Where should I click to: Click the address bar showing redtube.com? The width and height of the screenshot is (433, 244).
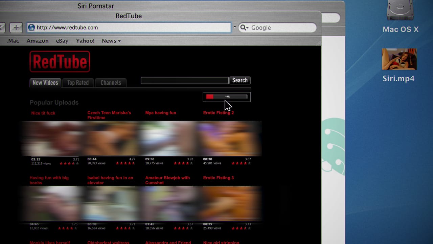pyautogui.click(x=129, y=27)
